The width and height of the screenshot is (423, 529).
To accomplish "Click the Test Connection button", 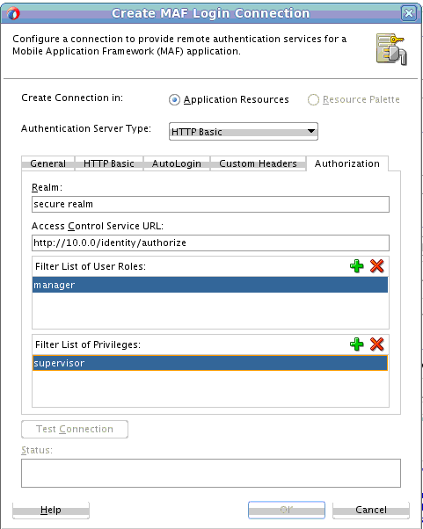I will (x=75, y=429).
